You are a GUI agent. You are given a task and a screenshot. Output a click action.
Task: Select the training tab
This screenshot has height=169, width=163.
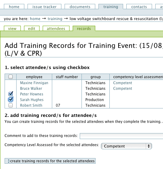click(111, 7)
